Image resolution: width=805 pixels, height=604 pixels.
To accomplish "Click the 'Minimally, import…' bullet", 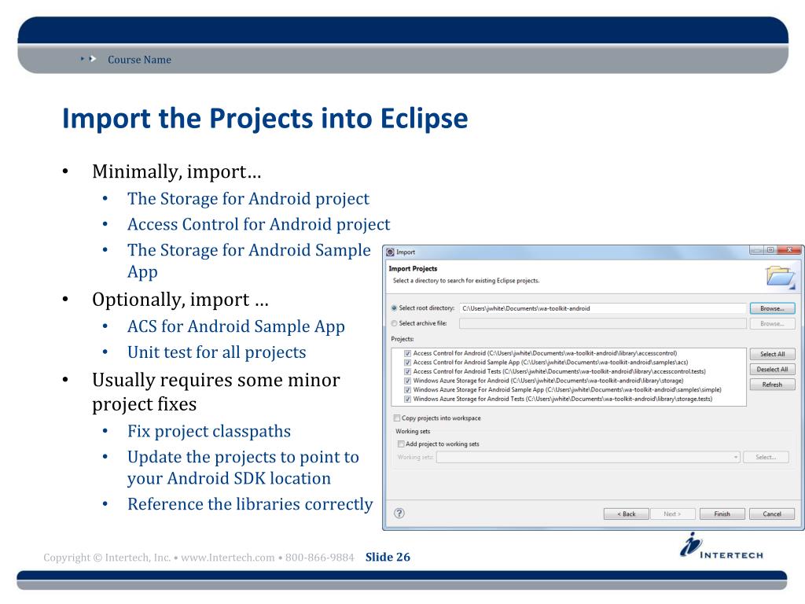I will (177, 171).
